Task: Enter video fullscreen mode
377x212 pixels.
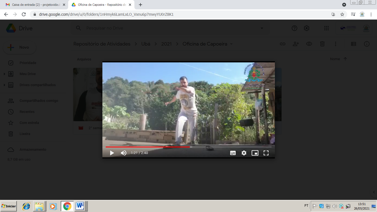Action: (266, 153)
